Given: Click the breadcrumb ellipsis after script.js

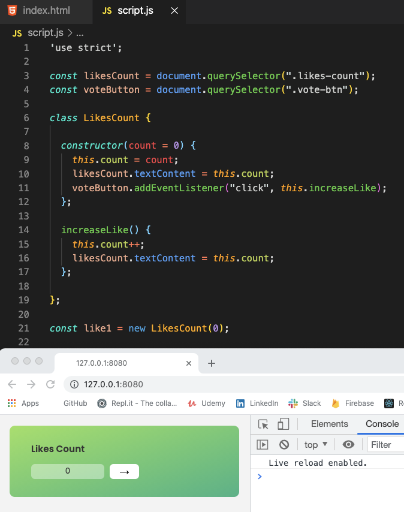Looking at the screenshot, I should click(80, 32).
